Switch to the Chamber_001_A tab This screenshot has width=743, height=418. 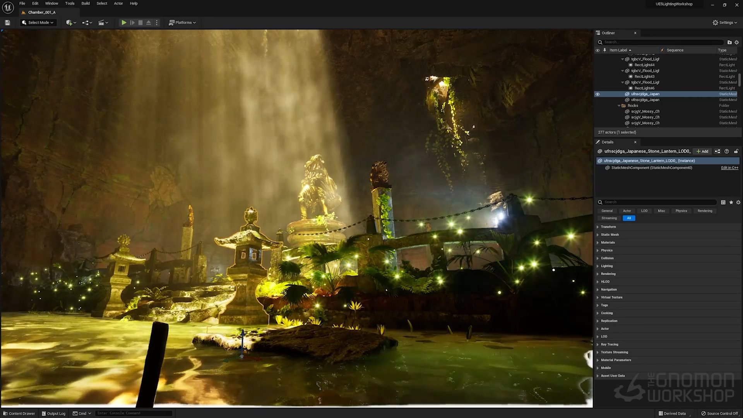pyautogui.click(x=41, y=12)
